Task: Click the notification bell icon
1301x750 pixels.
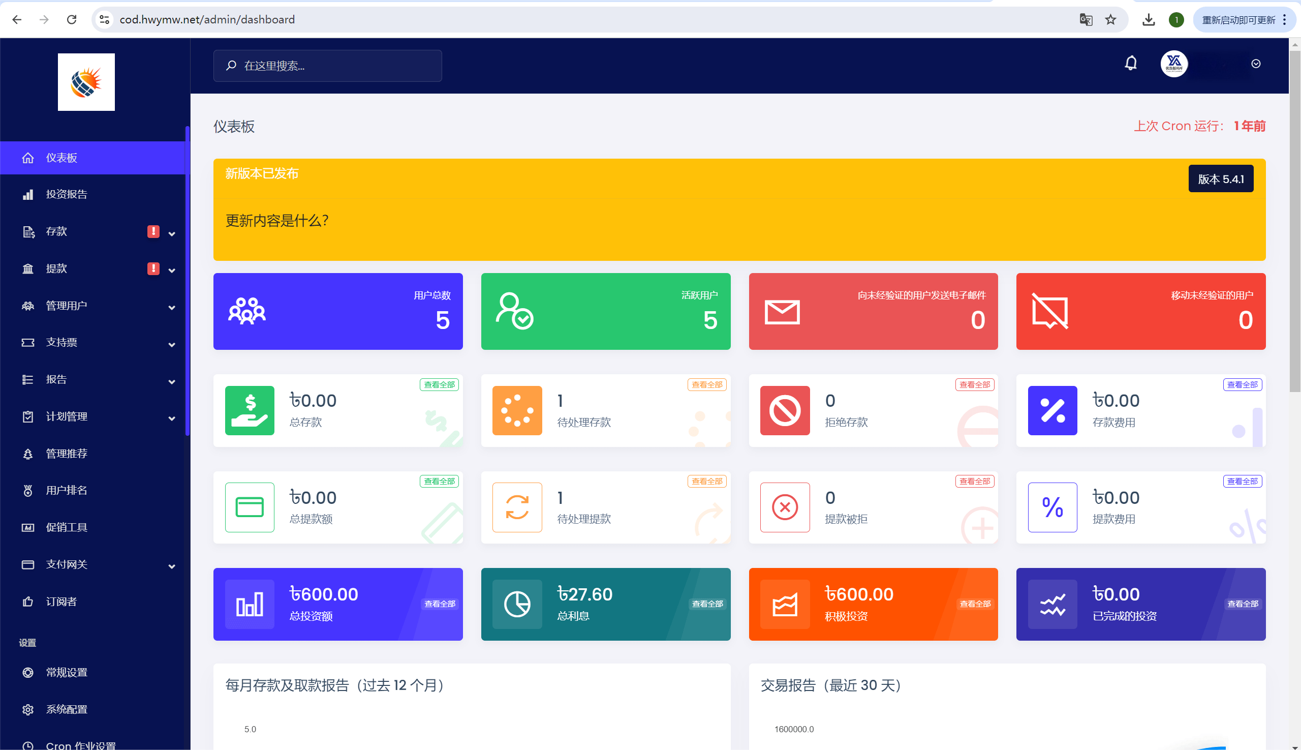Action: pos(1131,64)
